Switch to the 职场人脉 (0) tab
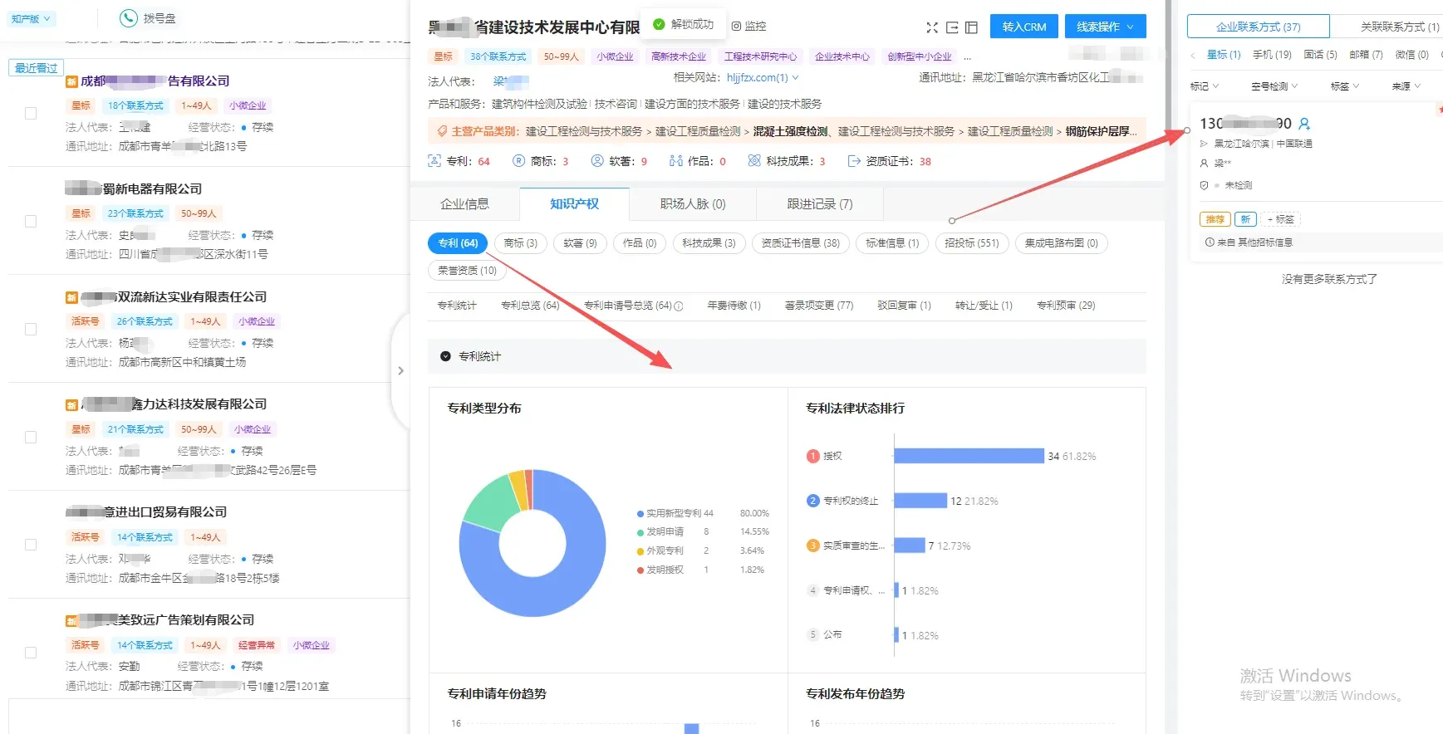This screenshot has width=1443, height=734. (x=693, y=204)
